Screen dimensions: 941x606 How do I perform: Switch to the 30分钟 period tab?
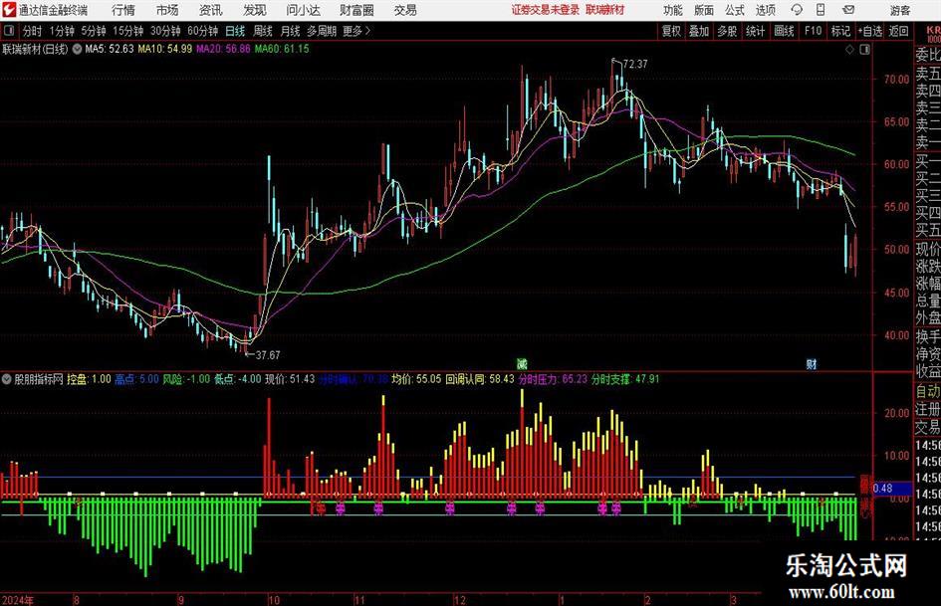pyautogui.click(x=165, y=31)
